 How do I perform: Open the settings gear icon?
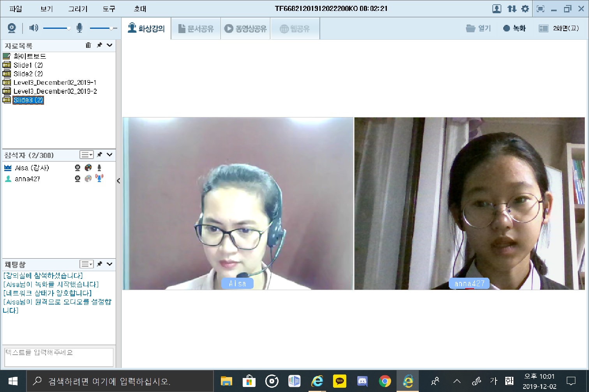pos(525,9)
